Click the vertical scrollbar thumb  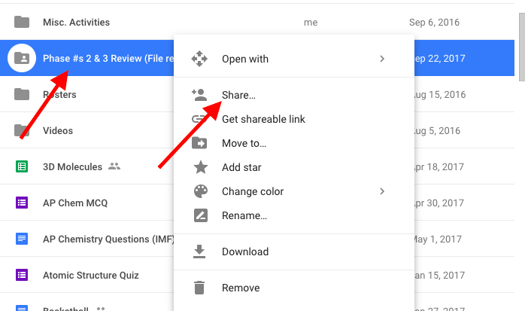pos(522,47)
